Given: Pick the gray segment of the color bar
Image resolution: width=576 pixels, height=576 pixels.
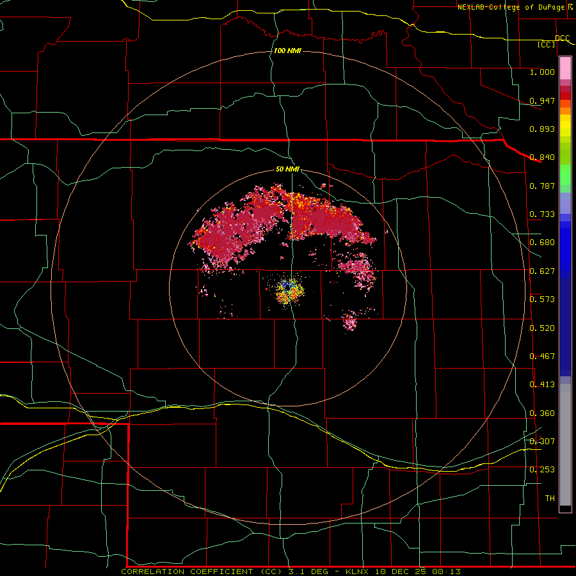Looking at the screenshot, I should tap(565, 445).
